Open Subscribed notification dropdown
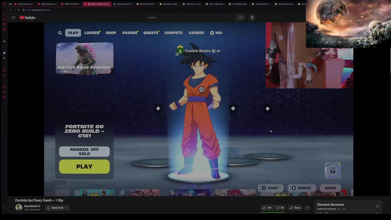This screenshot has height=220, width=391. coord(57,208)
